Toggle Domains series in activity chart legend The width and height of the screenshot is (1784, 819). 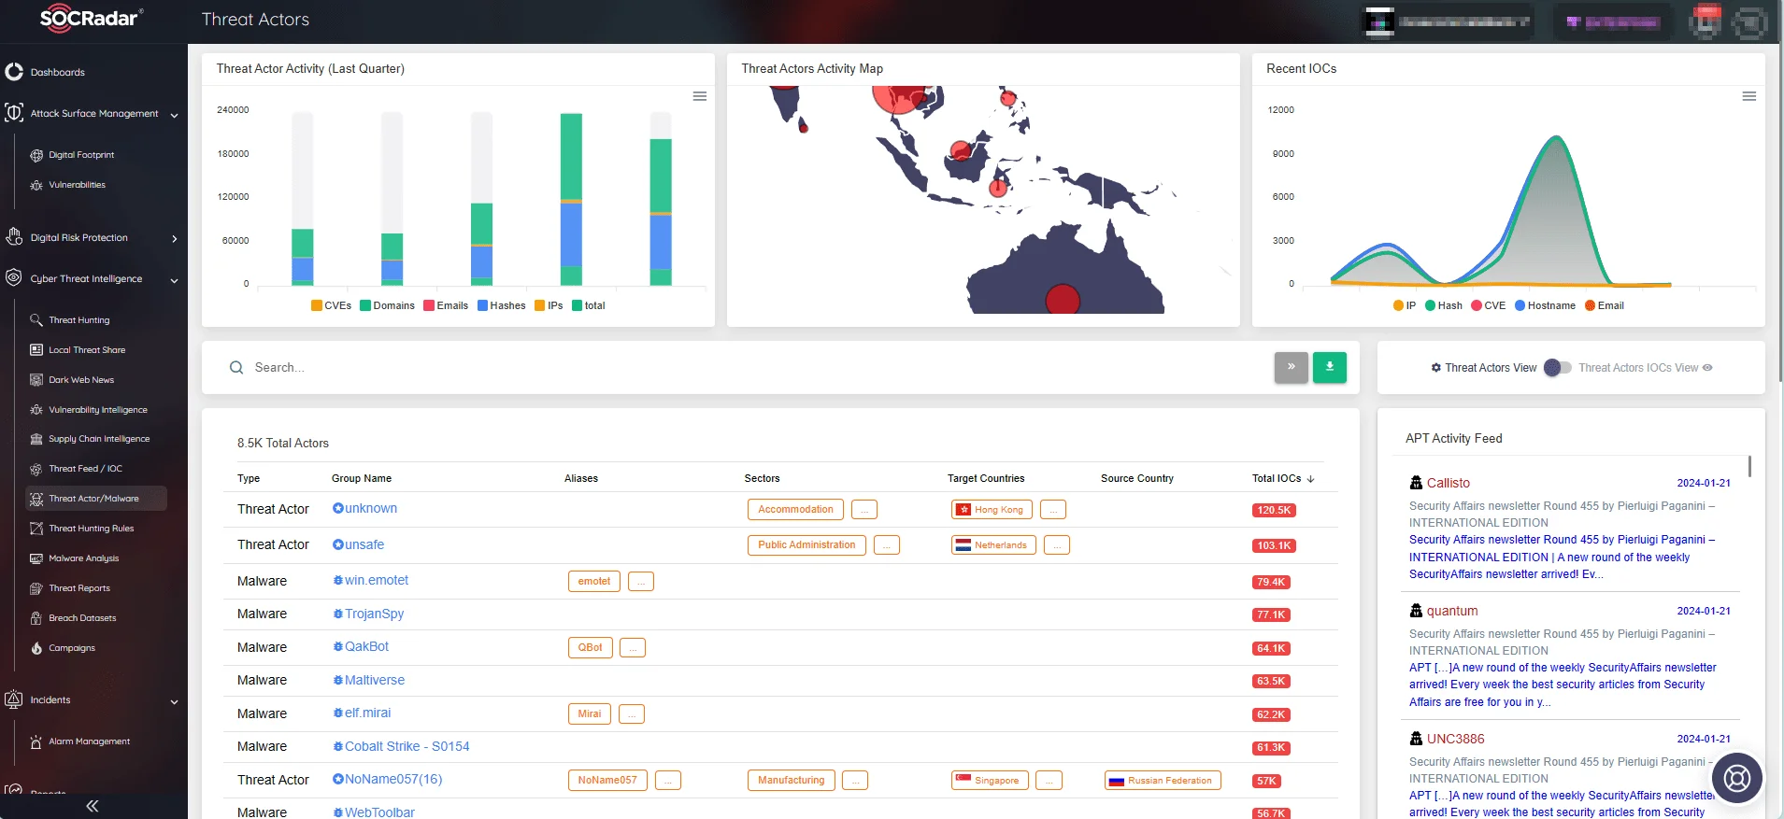coord(387,305)
